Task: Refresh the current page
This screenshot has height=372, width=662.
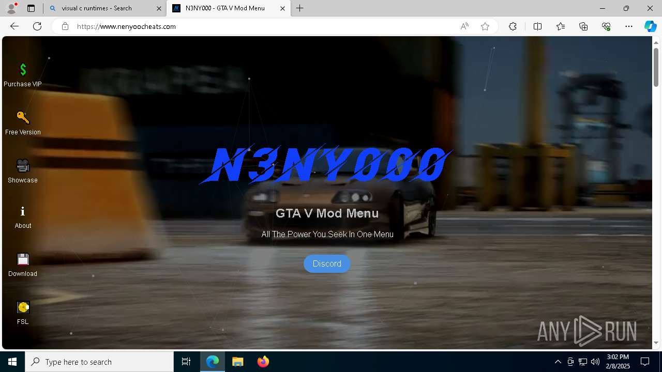Action: pos(37,26)
